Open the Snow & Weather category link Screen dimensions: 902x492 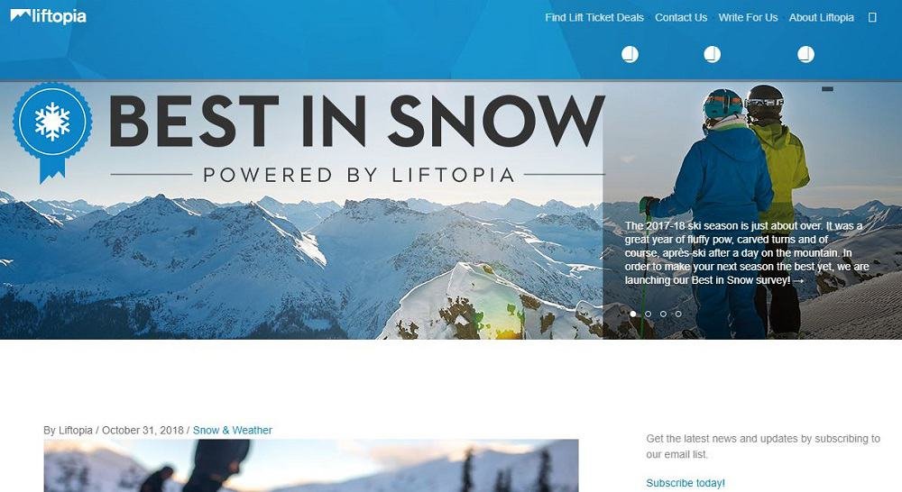point(233,430)
